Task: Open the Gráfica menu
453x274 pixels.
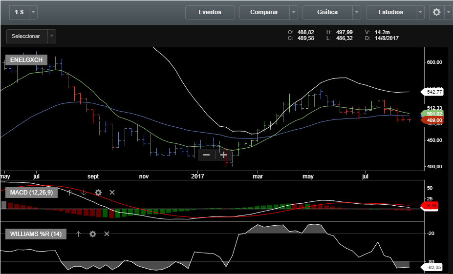Action: [x=327, y=12]
